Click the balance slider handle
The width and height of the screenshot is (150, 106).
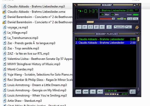(x=122, y=19)
